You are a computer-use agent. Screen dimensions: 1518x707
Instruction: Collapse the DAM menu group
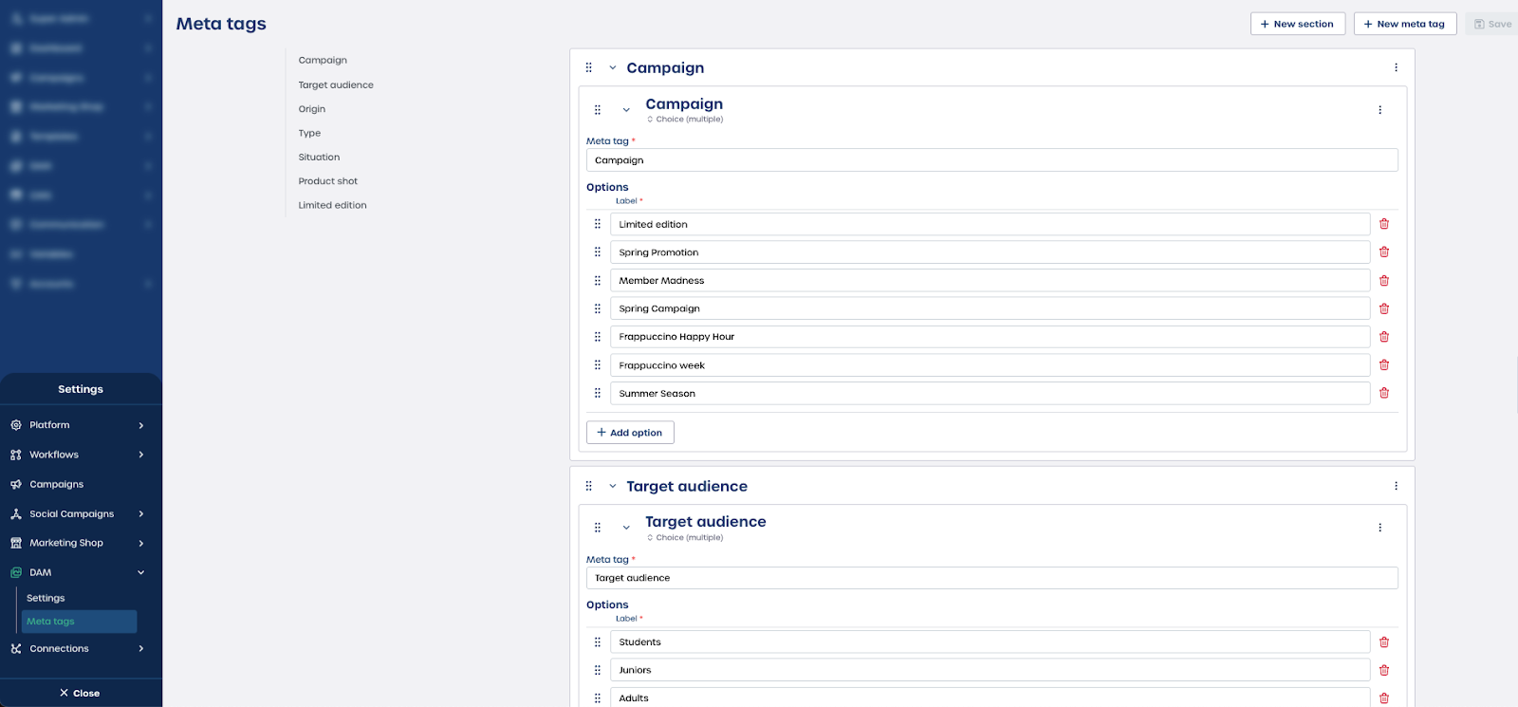(x=141, y=572)
